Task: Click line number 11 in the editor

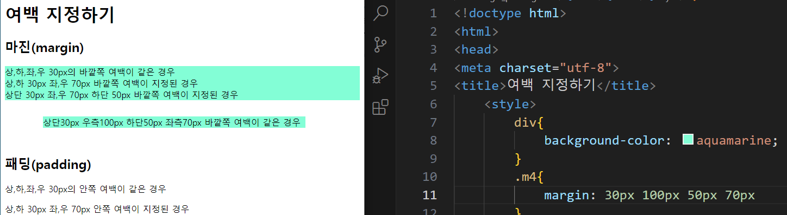Action: 429,195
